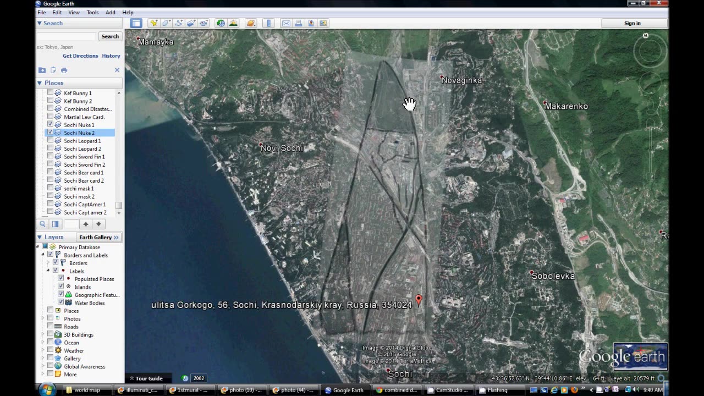The height and width of the screenshot is (396, 704).
Task: Collapse the Places panel triangle
Action: point(40,83)
